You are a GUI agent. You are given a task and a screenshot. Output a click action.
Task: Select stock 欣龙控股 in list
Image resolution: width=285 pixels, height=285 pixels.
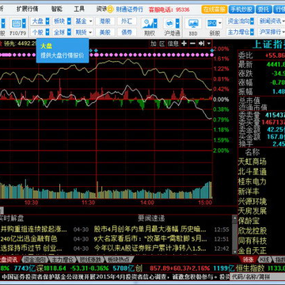tap(253, 231)
